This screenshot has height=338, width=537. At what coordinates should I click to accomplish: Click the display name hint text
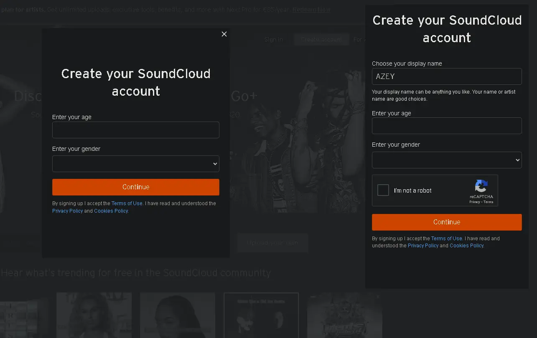point(444,95)
